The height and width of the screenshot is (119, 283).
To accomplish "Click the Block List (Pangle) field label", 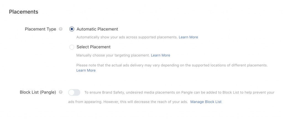I will coord(38,92).
